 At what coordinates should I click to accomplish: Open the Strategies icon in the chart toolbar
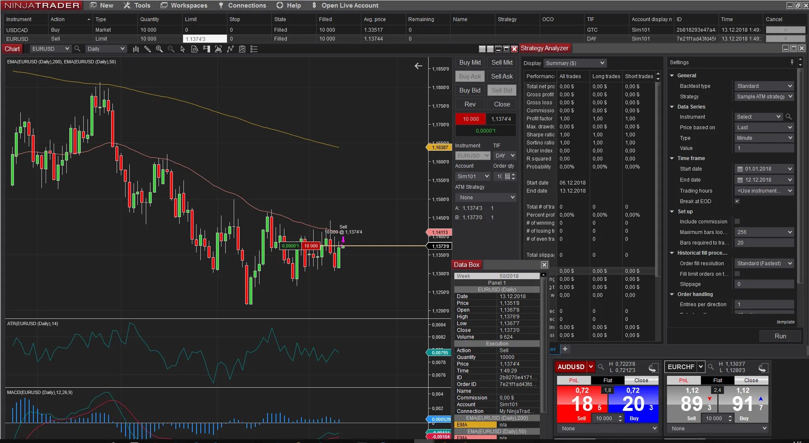pyautogui.click(x=242, y=49)
